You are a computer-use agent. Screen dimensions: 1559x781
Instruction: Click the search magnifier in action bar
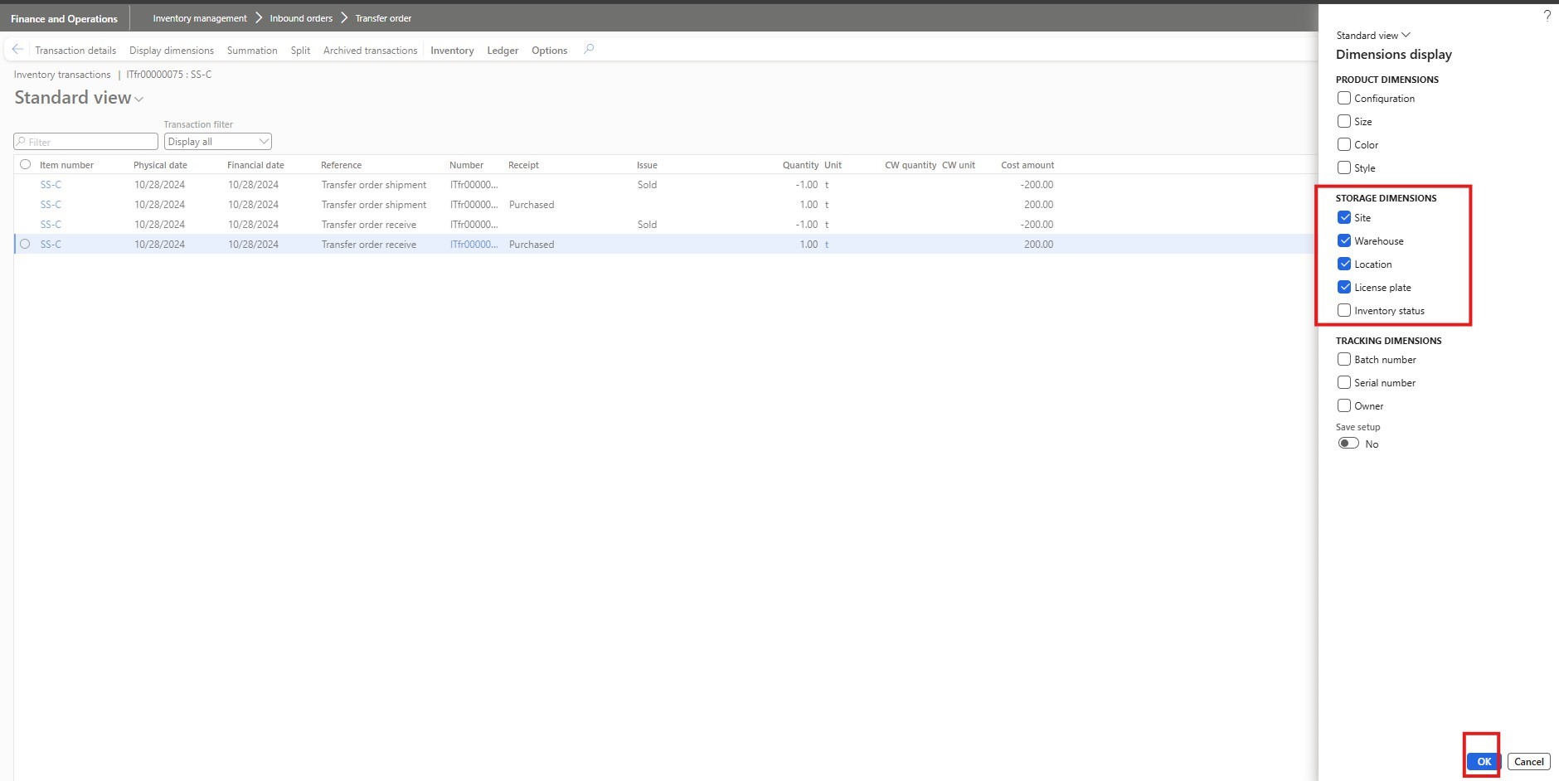point(589,50)
